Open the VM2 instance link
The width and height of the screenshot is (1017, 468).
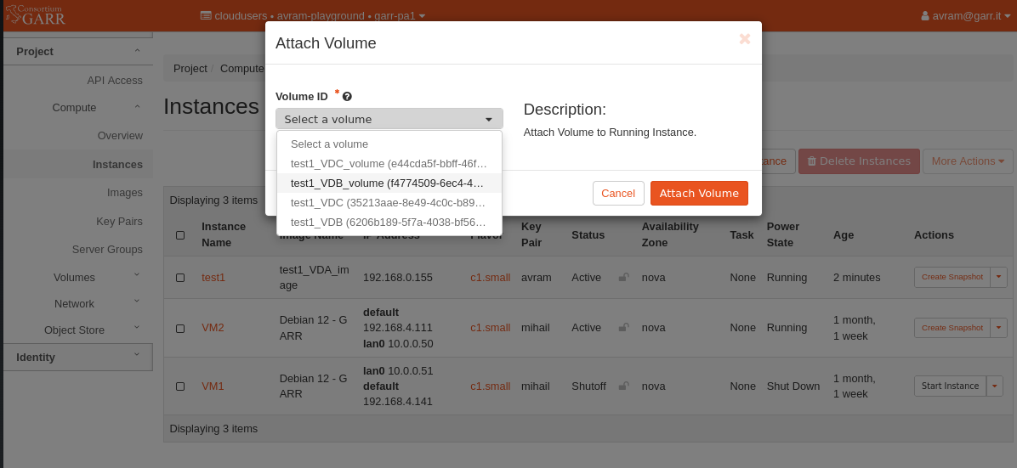click(x=213, y=327)
